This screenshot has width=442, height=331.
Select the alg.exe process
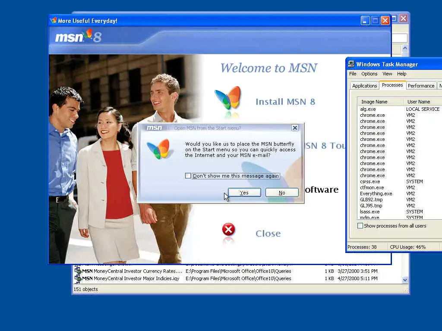(x=368, y=109)
